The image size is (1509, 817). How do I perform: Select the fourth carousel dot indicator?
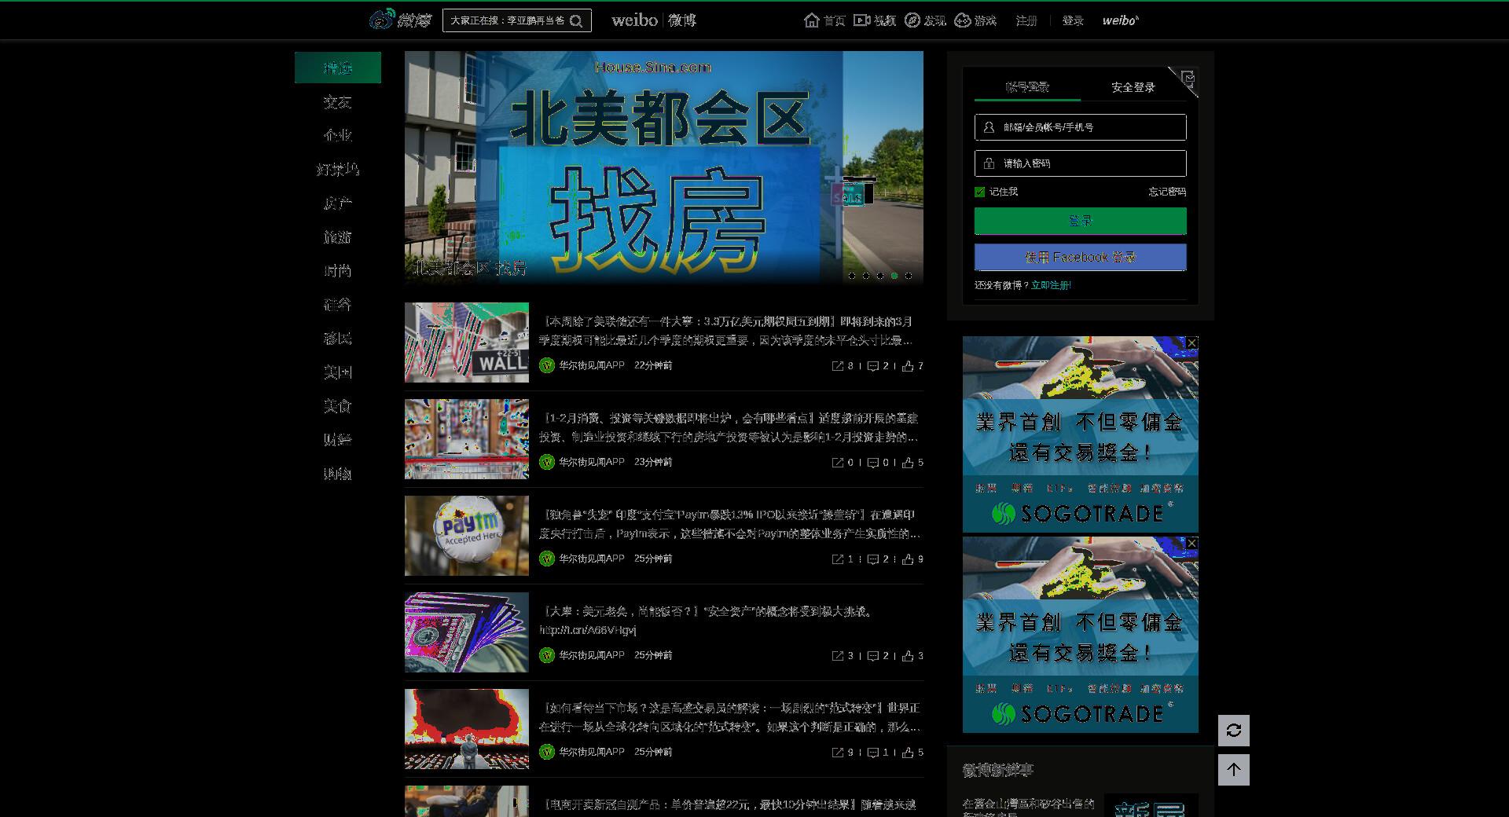894,276
